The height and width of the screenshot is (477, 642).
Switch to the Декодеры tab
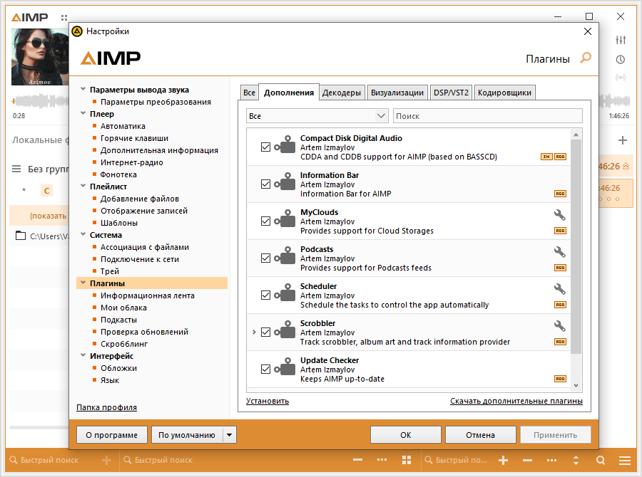[342, 93]
